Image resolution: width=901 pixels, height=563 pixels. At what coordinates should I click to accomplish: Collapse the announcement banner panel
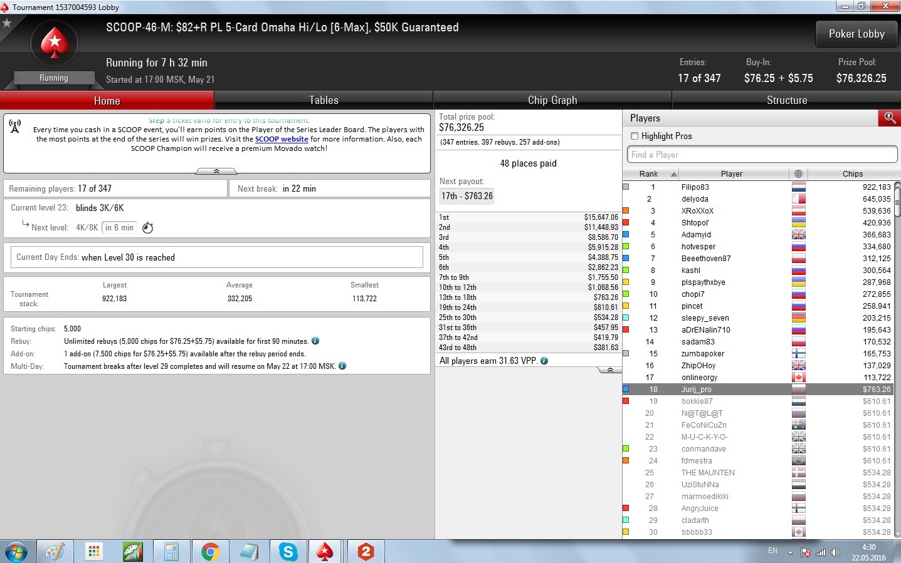[216, 171]
